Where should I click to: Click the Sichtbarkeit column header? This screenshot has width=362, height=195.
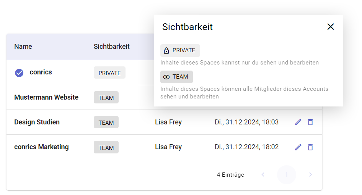[x=111, y=47]
